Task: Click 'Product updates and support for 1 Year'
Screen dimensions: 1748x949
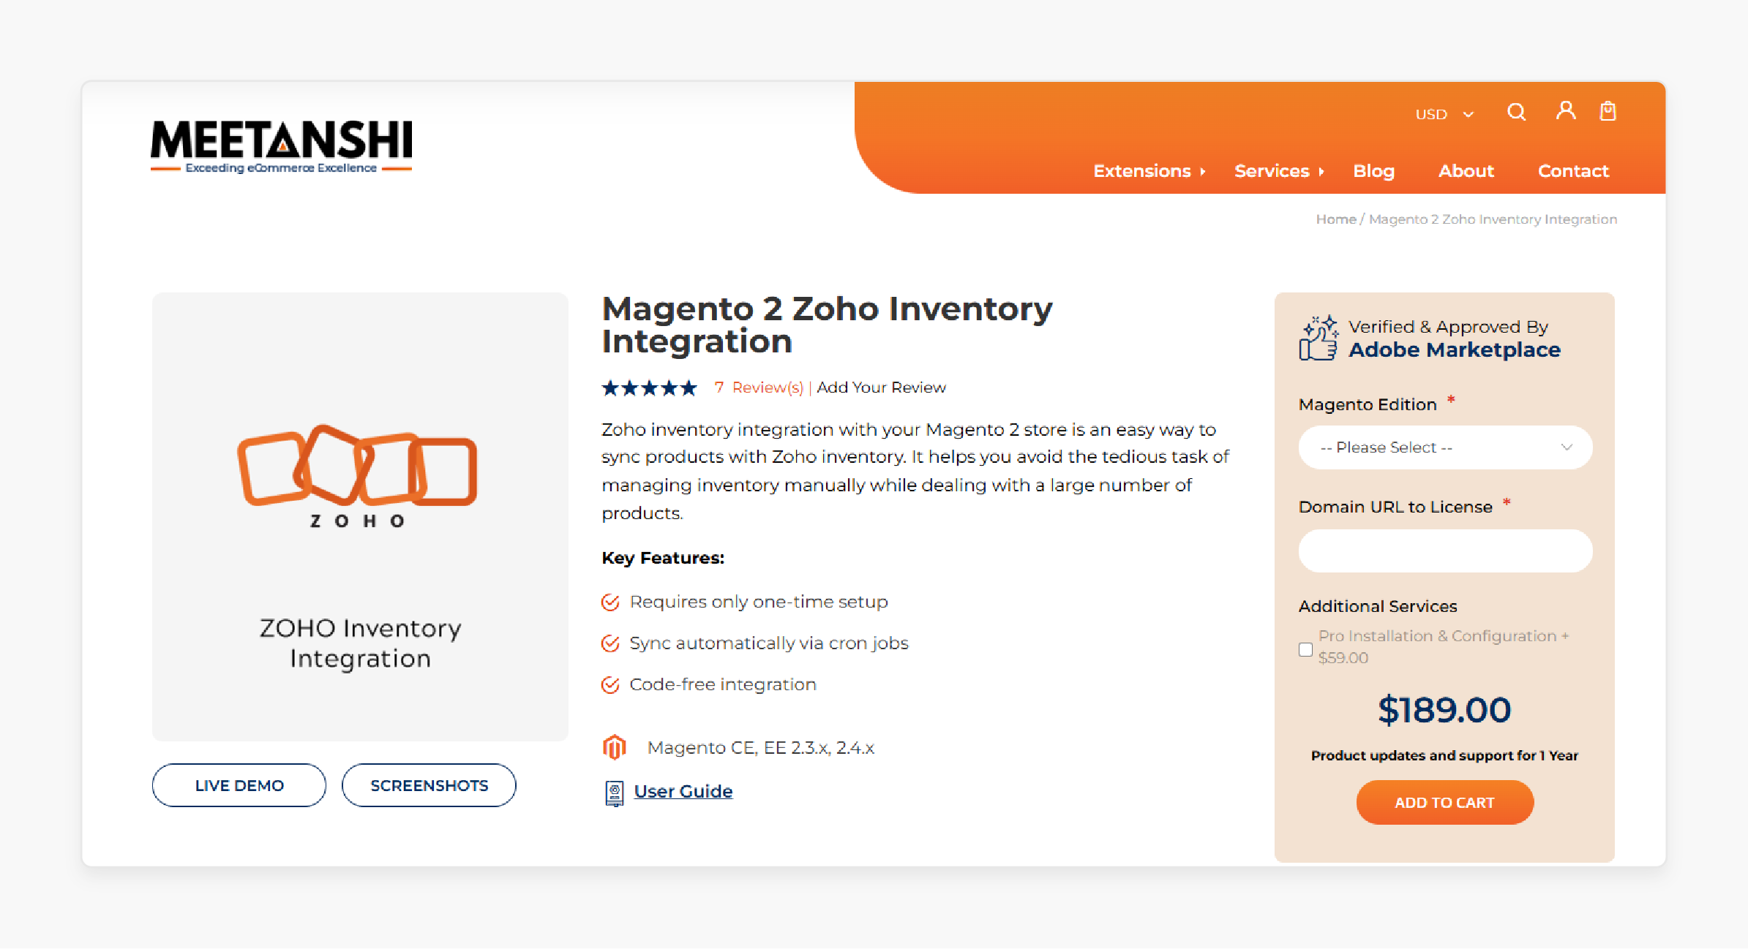Action: (x=1444, y=756)
